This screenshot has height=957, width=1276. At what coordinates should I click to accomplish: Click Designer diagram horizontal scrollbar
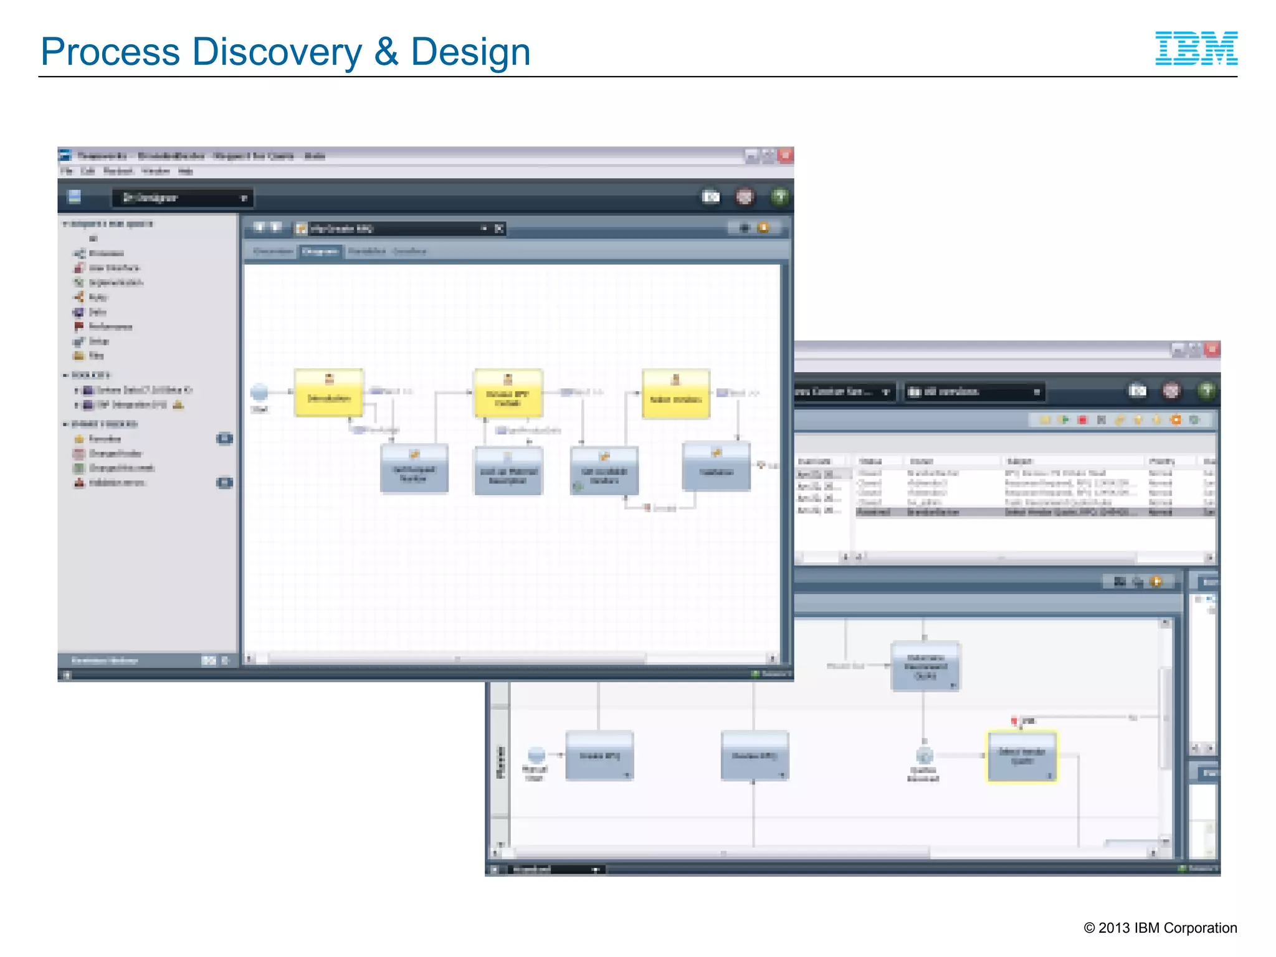click(x=457, y=658)
